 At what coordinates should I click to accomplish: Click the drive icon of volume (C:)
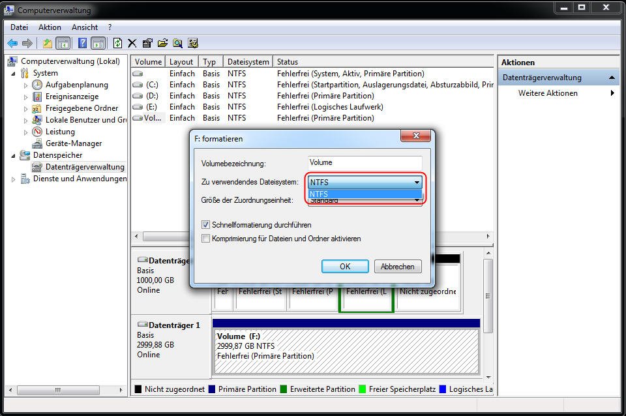[138, 85]
